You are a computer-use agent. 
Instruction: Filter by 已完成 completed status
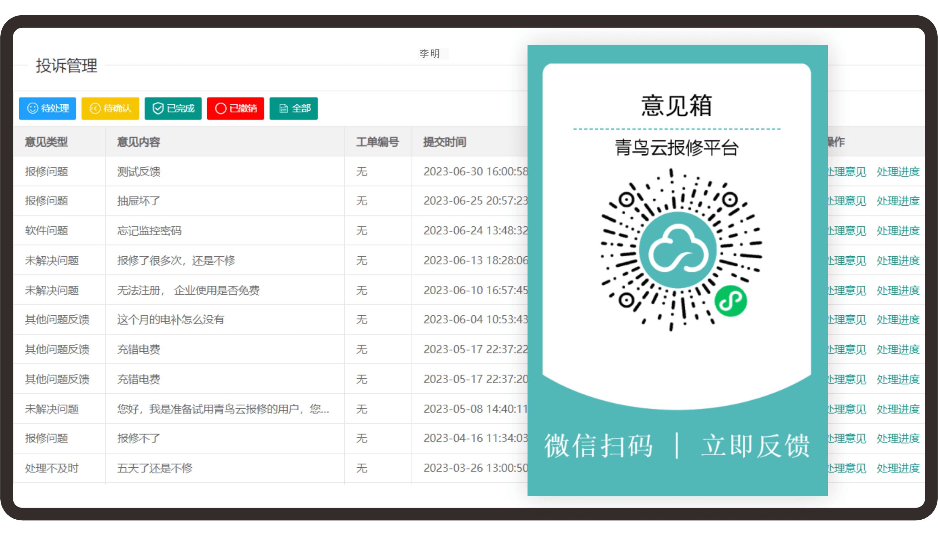pyautogui.click(x=173, y=109)
